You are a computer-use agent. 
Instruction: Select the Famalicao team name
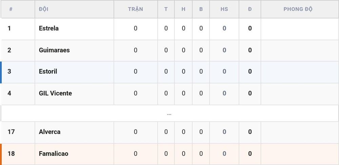point(54,154)
